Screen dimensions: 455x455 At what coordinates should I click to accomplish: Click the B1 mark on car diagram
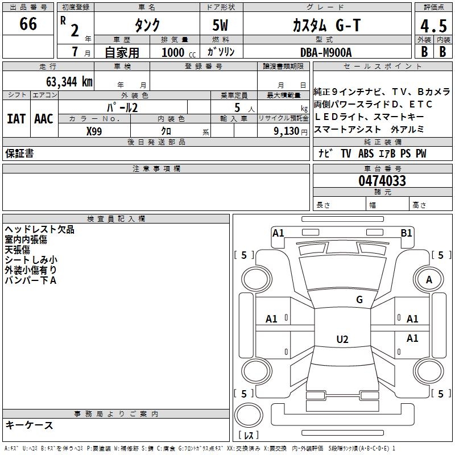406,233
